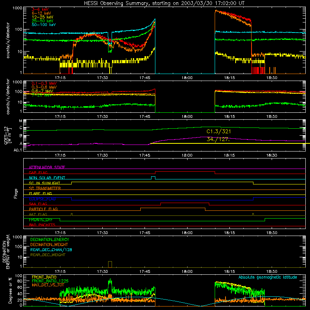Click the Absolute geomagnetic latitude label

268,277
